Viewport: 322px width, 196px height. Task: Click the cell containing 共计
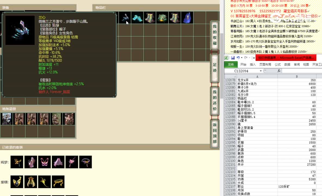point(257,165)
